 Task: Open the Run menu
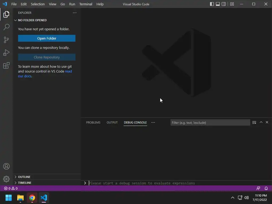point(72,4)
